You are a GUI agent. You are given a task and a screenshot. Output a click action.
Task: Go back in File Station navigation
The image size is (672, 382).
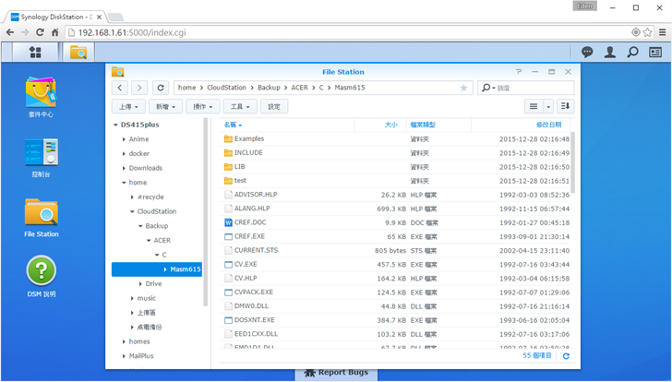(x=120, y=88)
